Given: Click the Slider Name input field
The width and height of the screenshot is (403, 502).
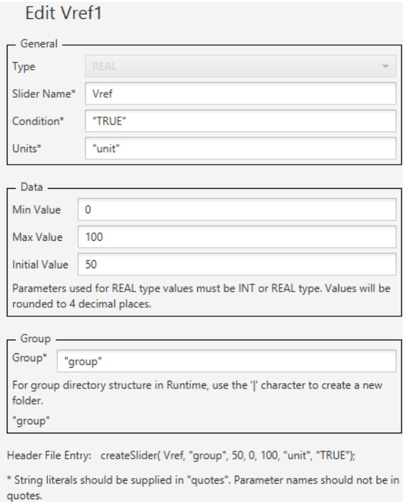Looking at the screenshot, I should click(240, 93).
